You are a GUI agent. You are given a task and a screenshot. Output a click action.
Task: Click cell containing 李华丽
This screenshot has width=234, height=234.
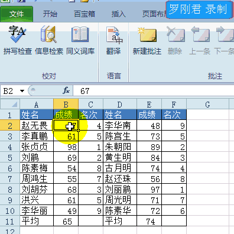tap(37, 210)
